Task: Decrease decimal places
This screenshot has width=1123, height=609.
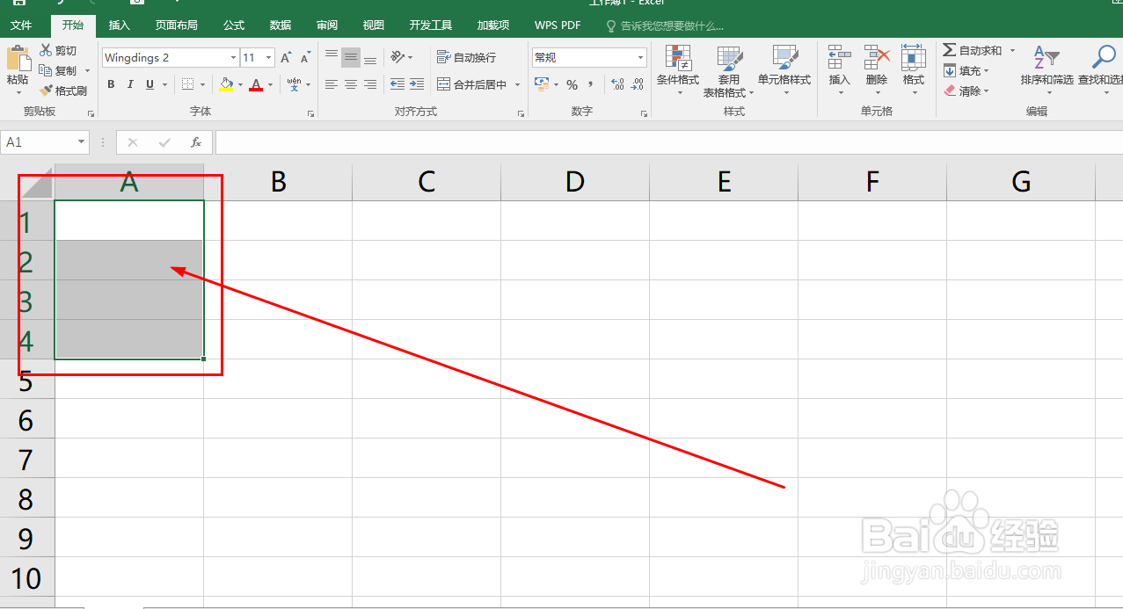Action: (638, 84)
